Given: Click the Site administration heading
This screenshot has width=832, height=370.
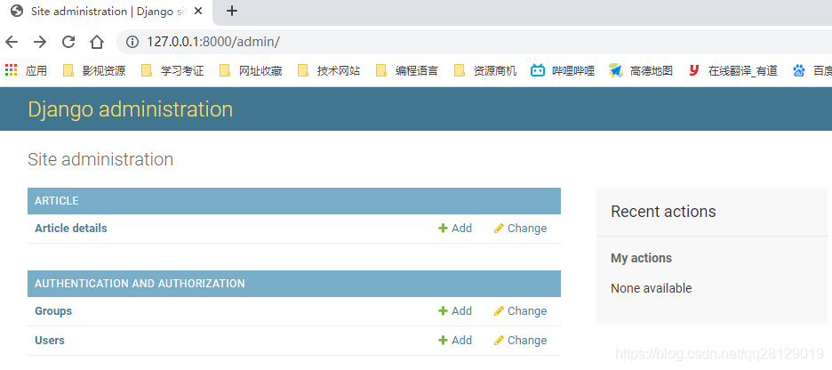Looking at the screenshot, I should [x=100, y=159].
